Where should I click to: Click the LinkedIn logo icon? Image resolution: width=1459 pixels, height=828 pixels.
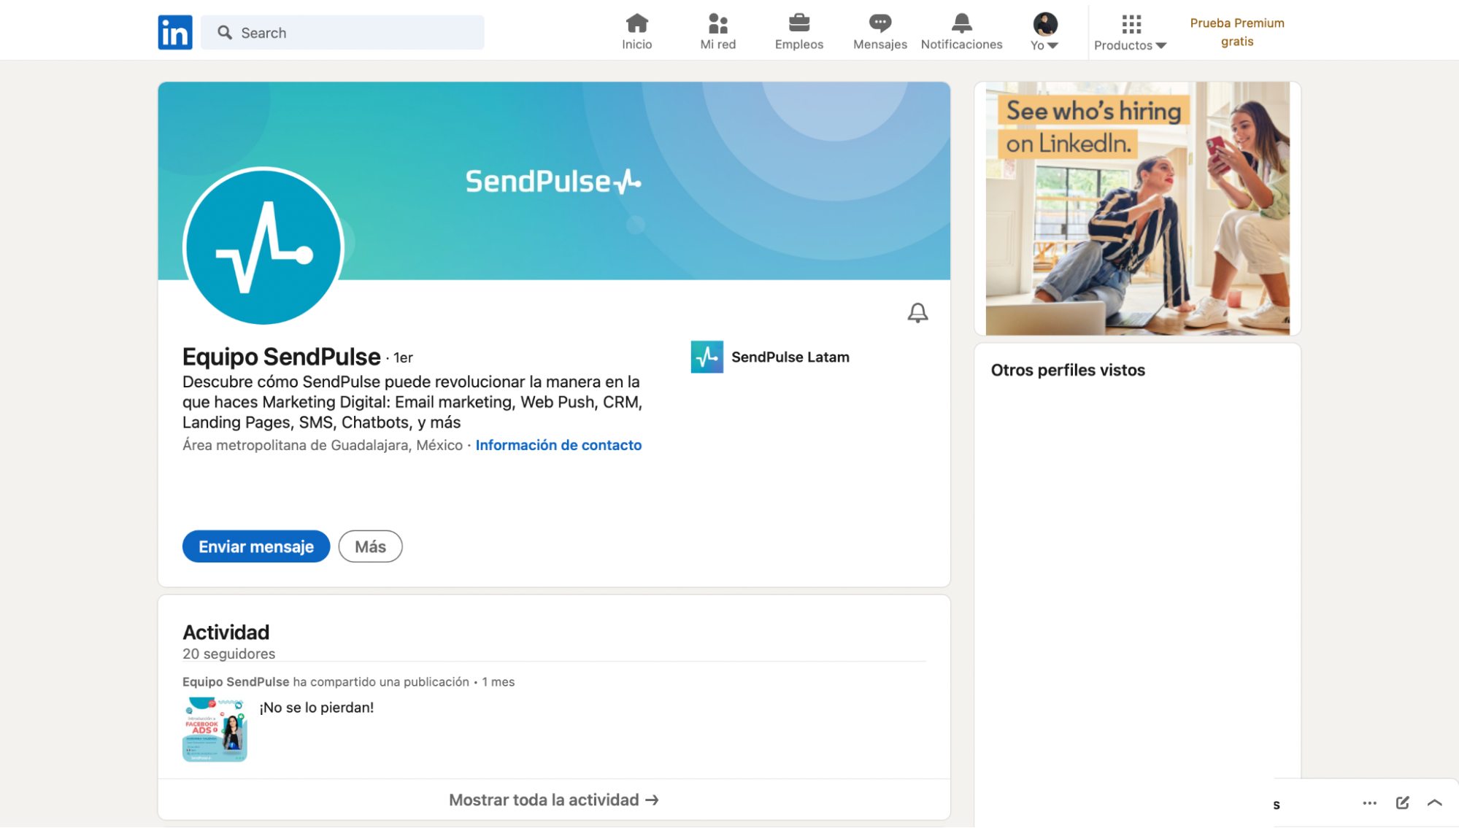point(175,32)
